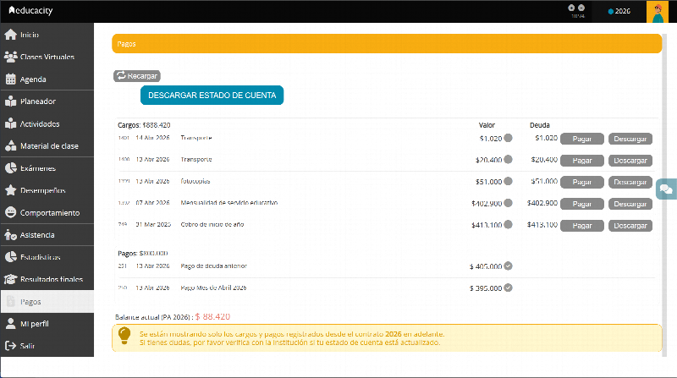Open Clases Virtuales from the sidebar
The image size is (677, 378).
pos(47,57)
